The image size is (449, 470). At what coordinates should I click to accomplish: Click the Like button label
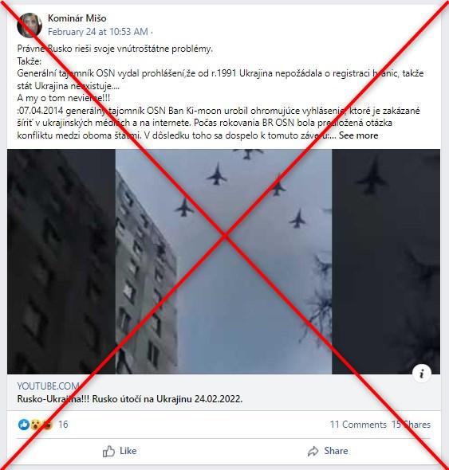click(x=128, y=451)
